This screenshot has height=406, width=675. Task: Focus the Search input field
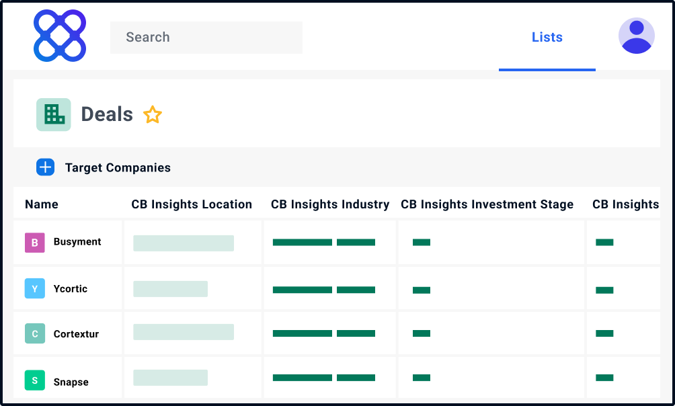coord(206,38)
